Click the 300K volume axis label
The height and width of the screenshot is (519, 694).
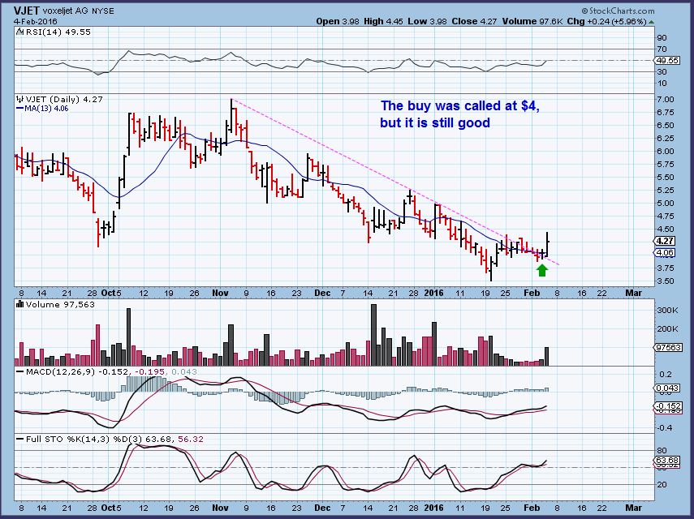tap(668, 311)
